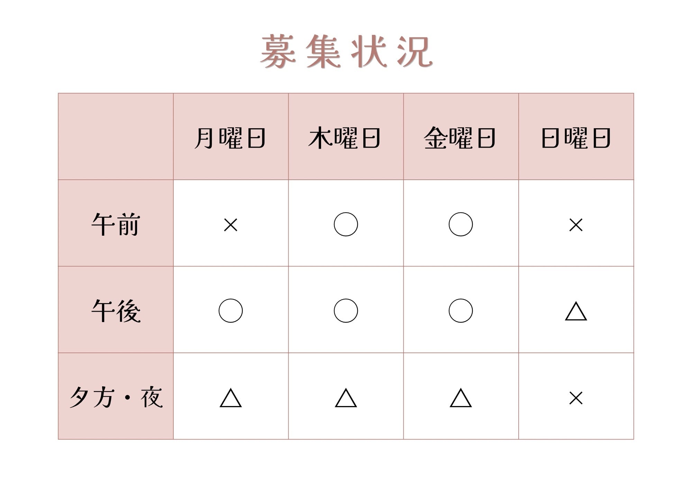This screenshot has width=692, height=489.
Task: Click the triangle for 金曜日 夕方・夜
Action: (x=461, y=398)
